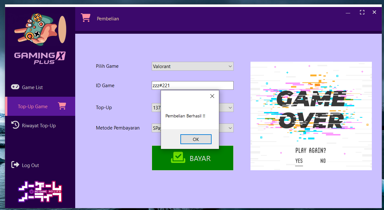
Task: Click the Pembelian Berhasil !! message text
Action: pos(185,116)
